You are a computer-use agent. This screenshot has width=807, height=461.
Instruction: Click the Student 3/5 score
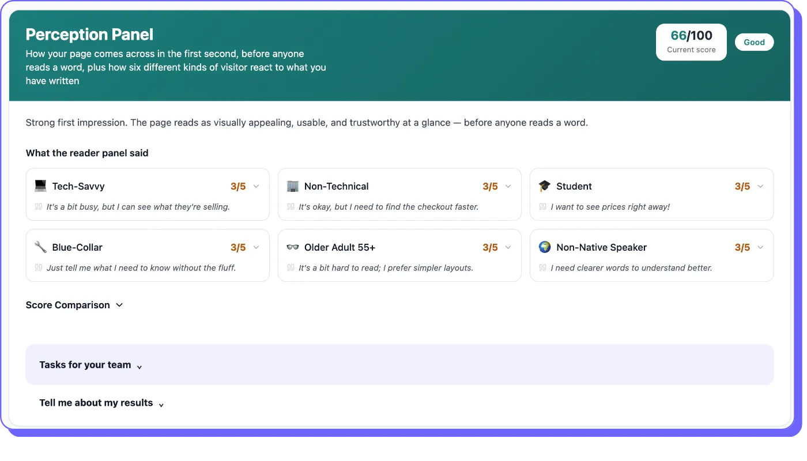pyautogui.click(x=742, y=186)
